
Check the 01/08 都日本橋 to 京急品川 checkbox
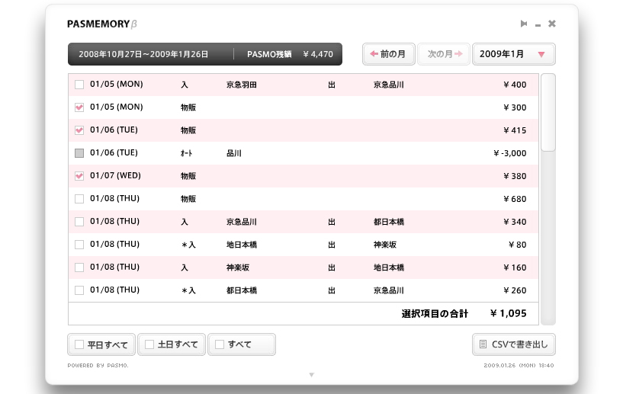(79, 290)
